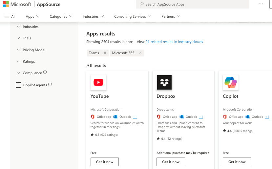Open the Partners dropdown menu
Screen dimensions: 272x169
[x=171, y=16]
